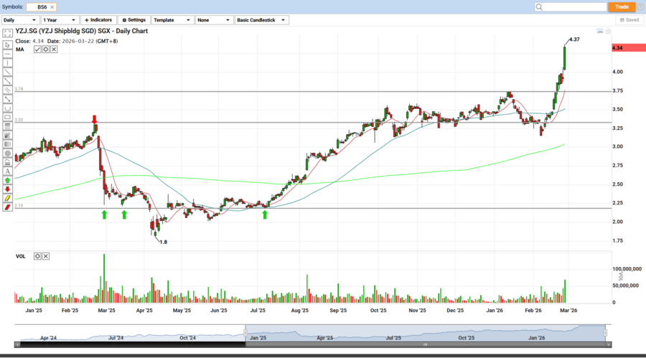Open MA indicator gear settings

coord(45,50)
